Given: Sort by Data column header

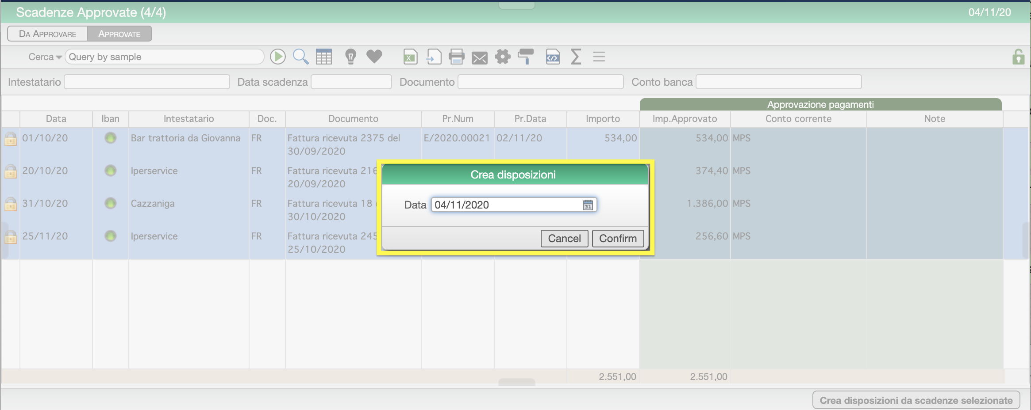Looking at the screenshot, I should click(56, 119).
